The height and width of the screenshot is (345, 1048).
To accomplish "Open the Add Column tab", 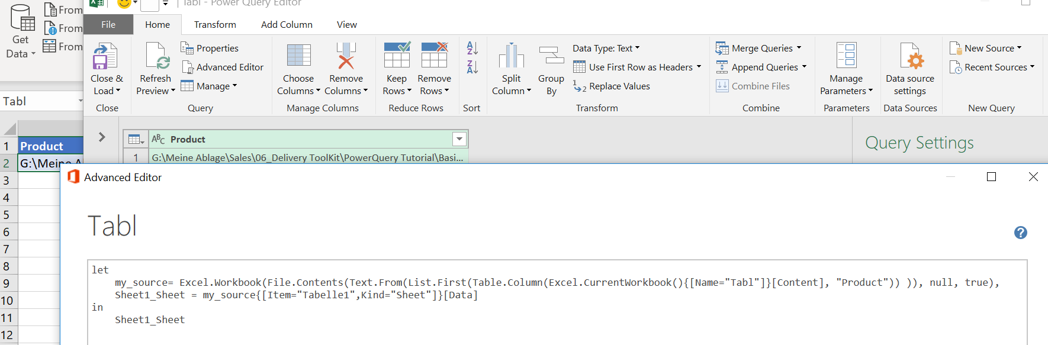I will coord(287,25).
